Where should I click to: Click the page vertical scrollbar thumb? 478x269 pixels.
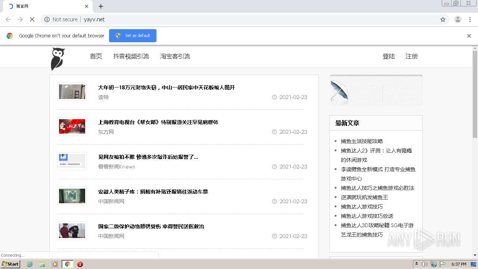pyautogui.click(x=475, y=94)
